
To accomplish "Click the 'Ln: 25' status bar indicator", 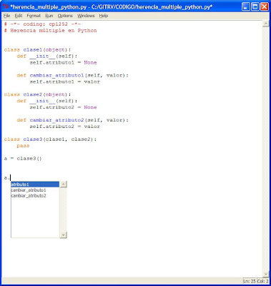I will click(x=250, y=282).
